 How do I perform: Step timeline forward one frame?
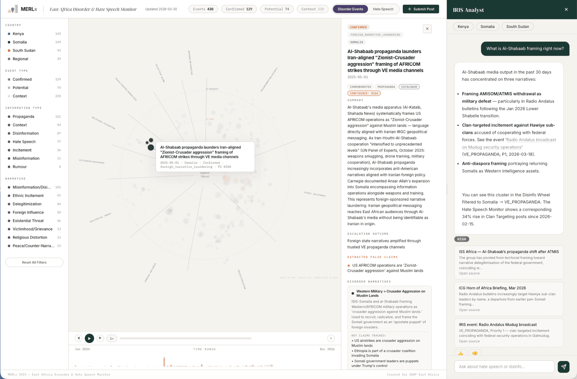point(100,338)
